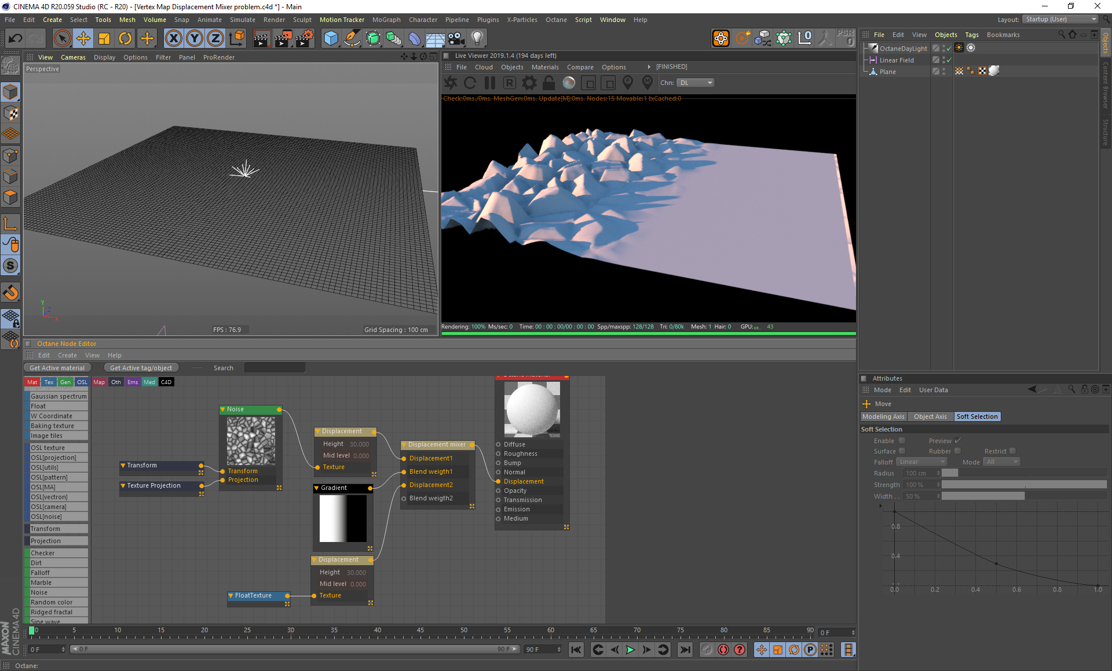1112x671 pixels.
Task: Enable Snap with the S icon
Action: [x=11, y=266]
